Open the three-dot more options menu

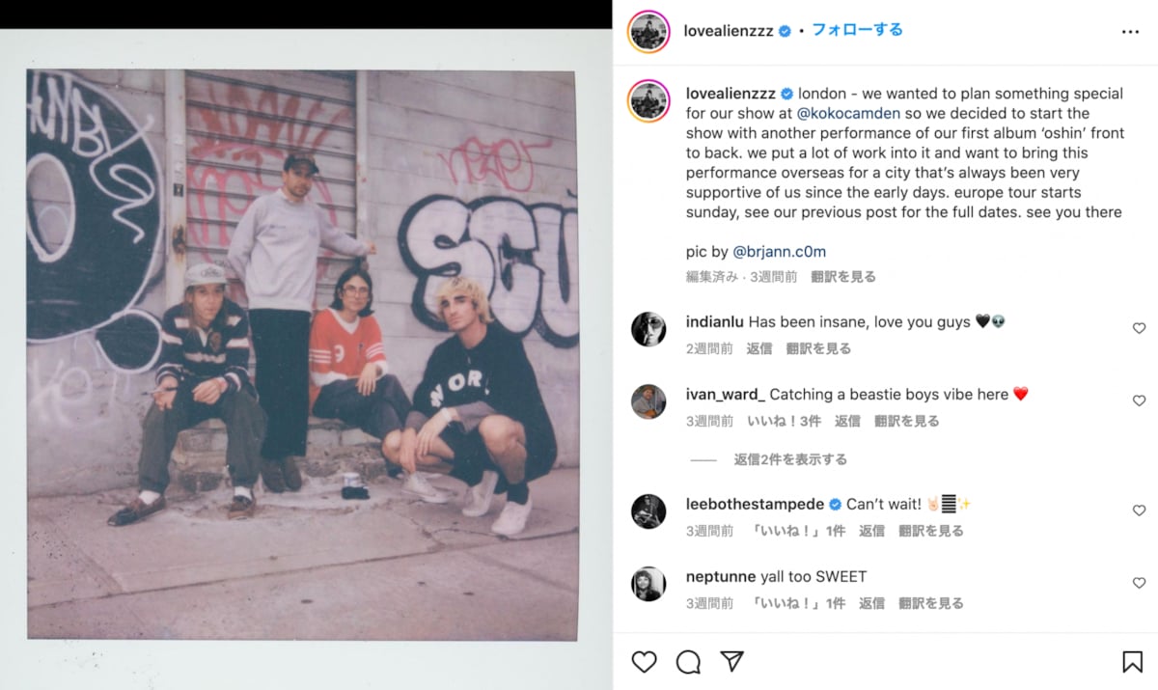tap(1130, 31)
